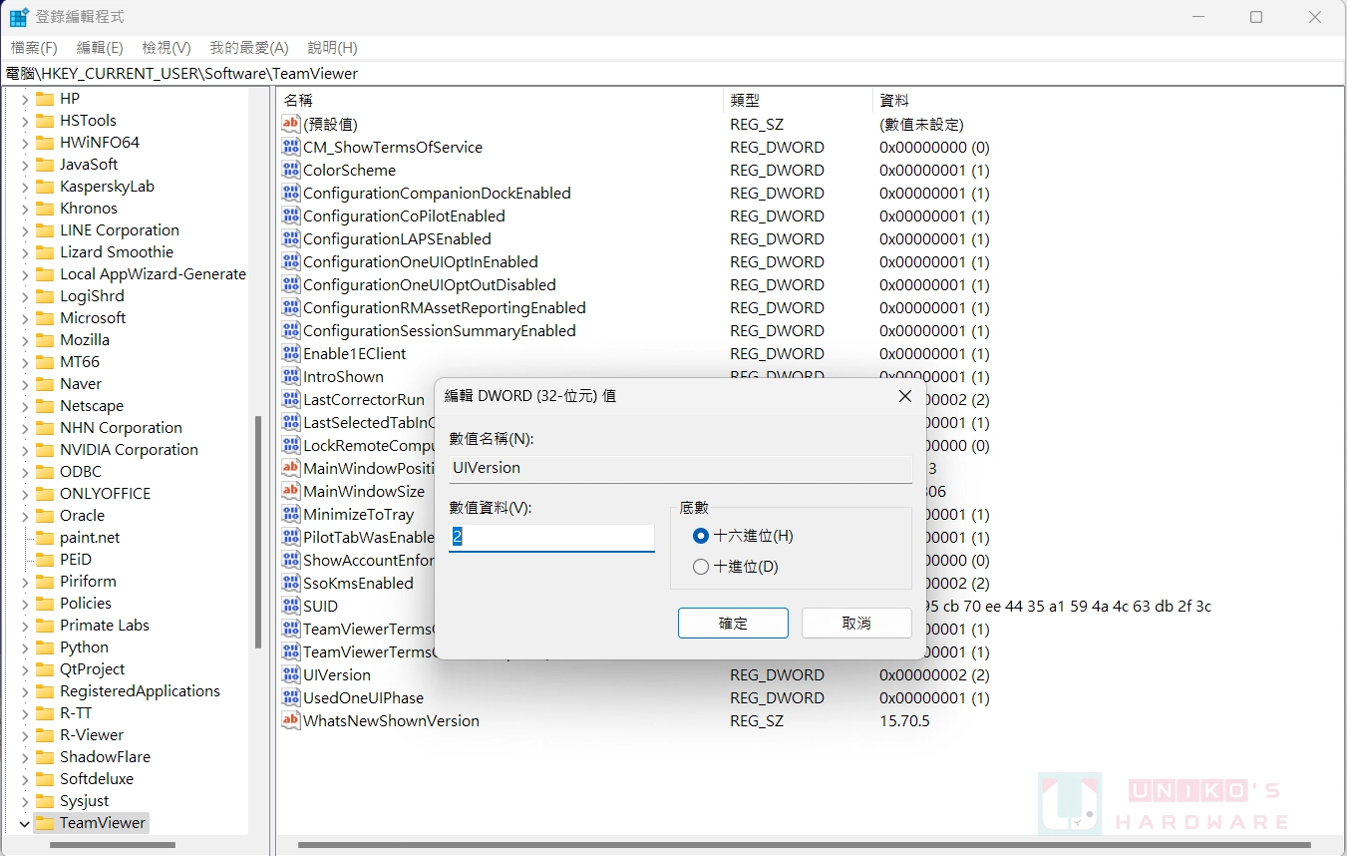Click the string icon beside (預設值) entry
This screenshot has width=1347, height=856.
[x=290, y=124]
